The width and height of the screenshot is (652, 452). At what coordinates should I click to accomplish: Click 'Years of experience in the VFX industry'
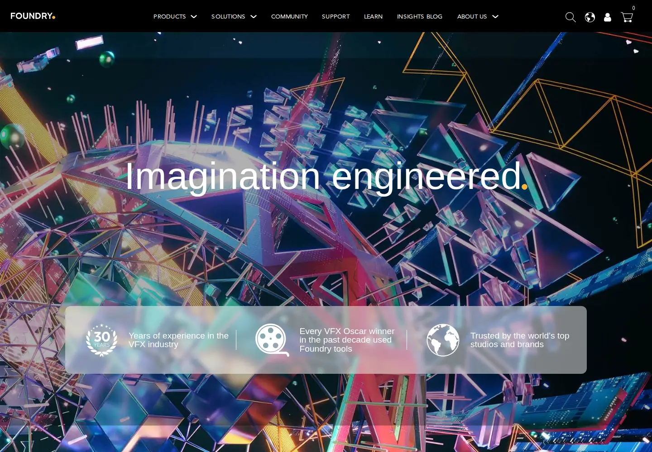178,340
